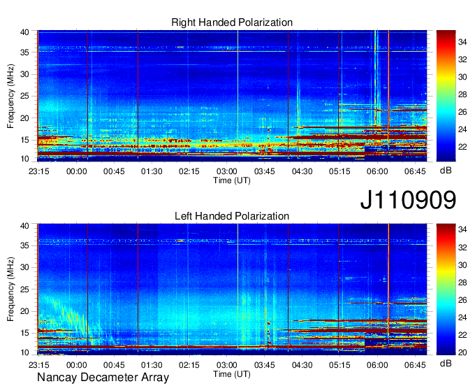This screenshot has width=475, height=386.
Task: Click the 20 MHz tick on Left Handed plot
Action: [24, 311]
